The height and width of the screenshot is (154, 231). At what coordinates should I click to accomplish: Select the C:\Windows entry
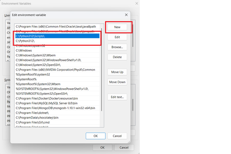click(57, 50)
